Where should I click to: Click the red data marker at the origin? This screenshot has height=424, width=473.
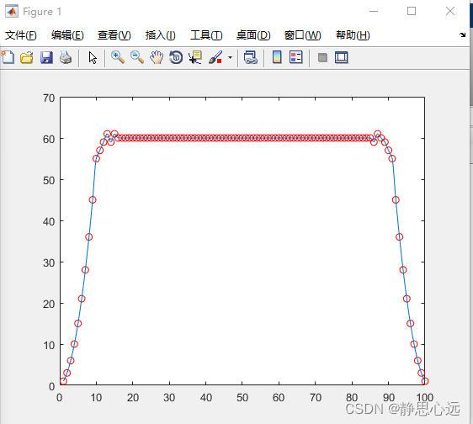click(x=63, y=381)
